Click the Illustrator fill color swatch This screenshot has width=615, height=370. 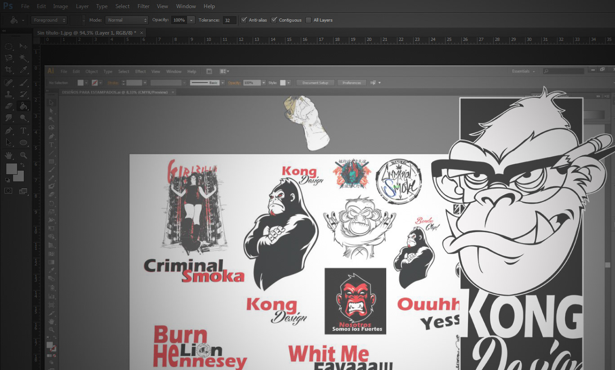click(80, 83)
